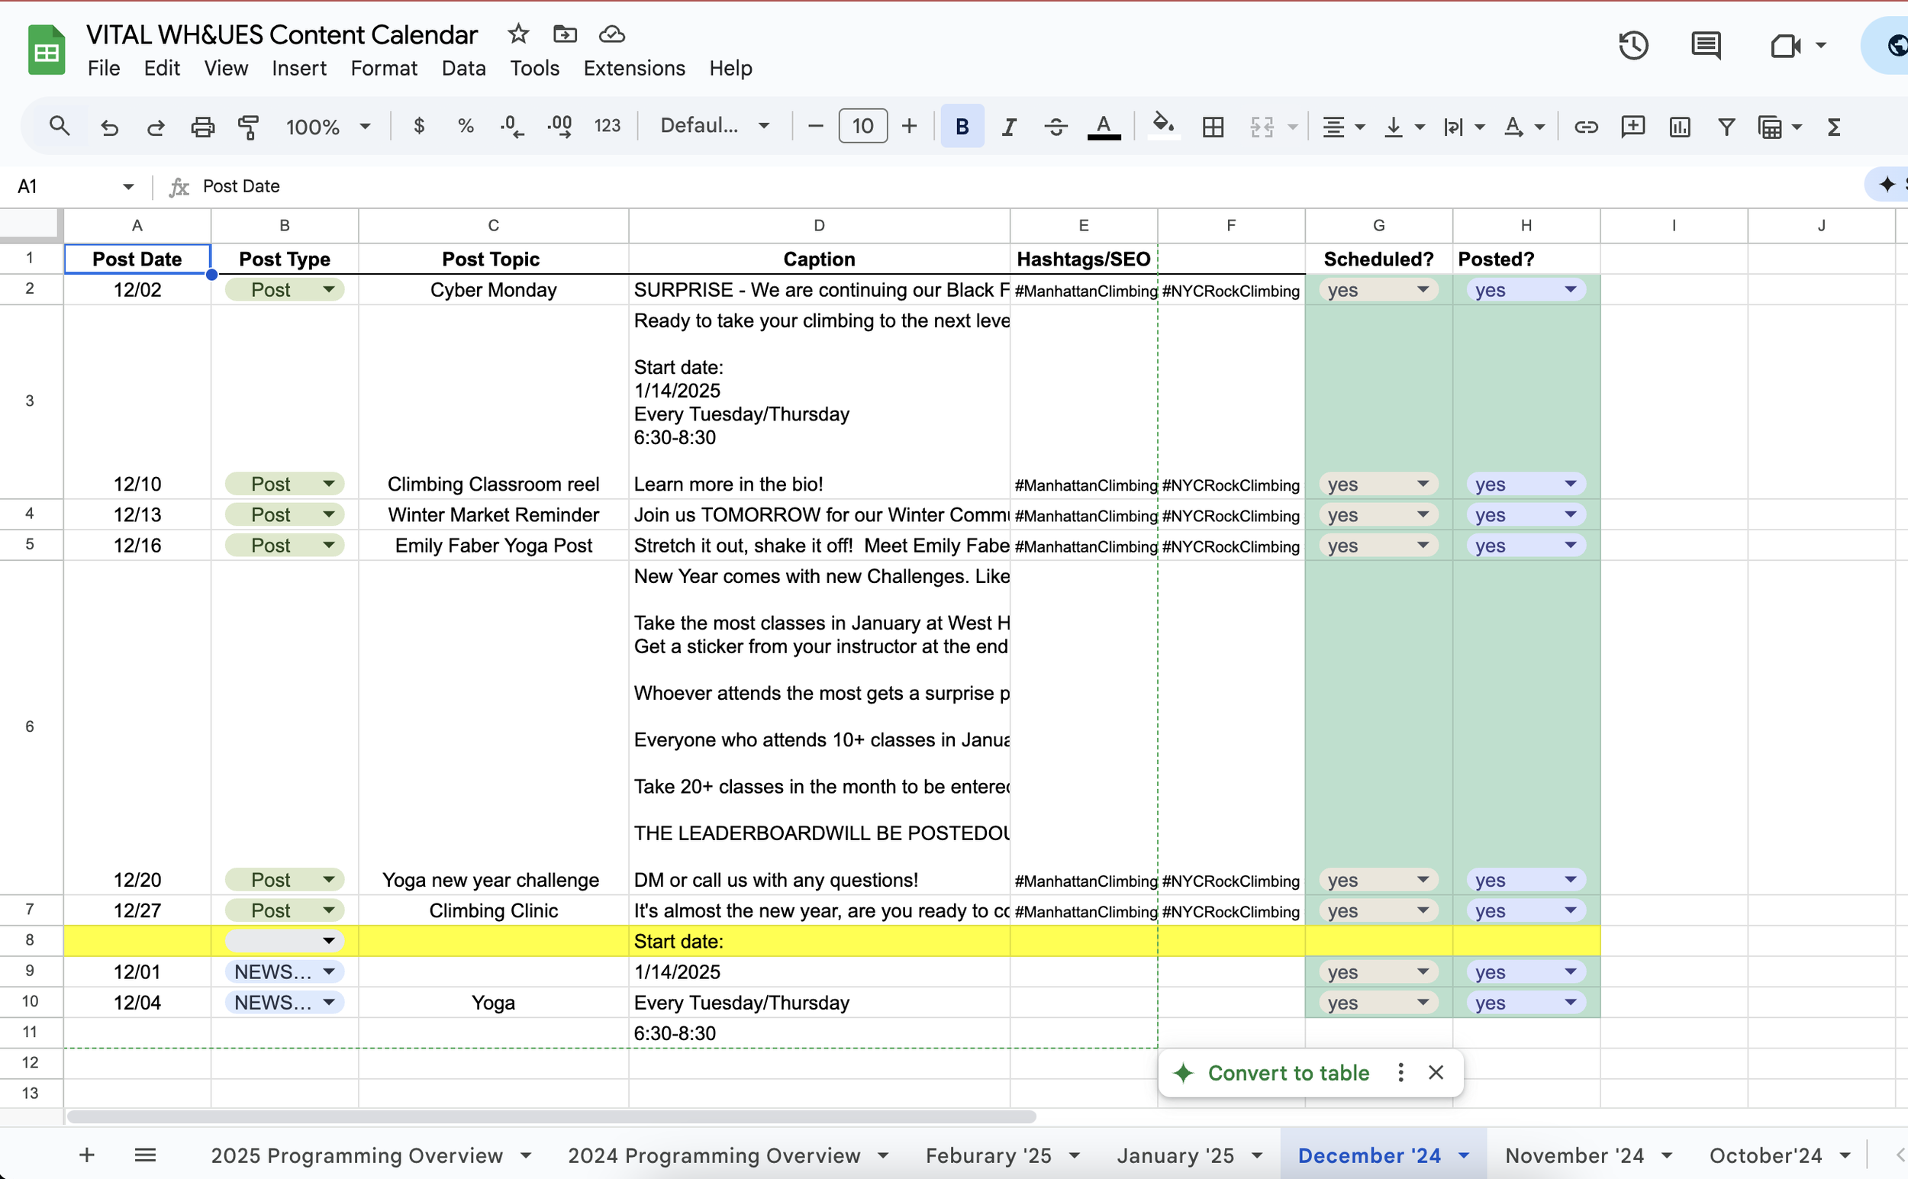This screenshot has height=1179, width=1908.
Task: Click the insert link icon
Action: (x=1585, y=127)
